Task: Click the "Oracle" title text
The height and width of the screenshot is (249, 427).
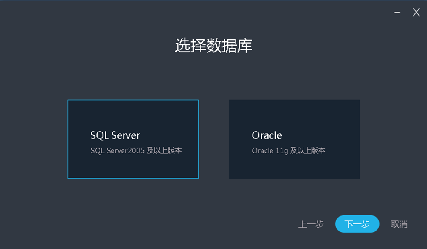Action: [267, 135]
